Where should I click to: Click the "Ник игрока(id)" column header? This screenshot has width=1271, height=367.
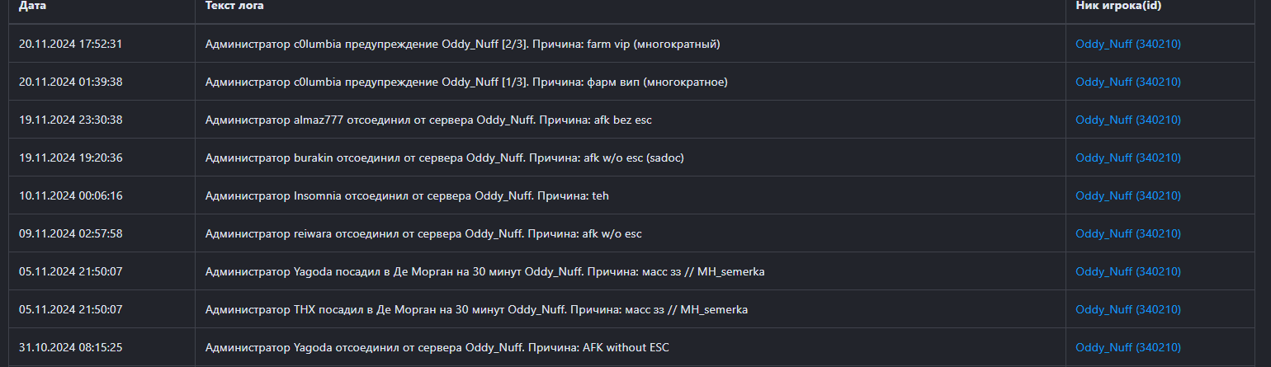coord(1121,6)
